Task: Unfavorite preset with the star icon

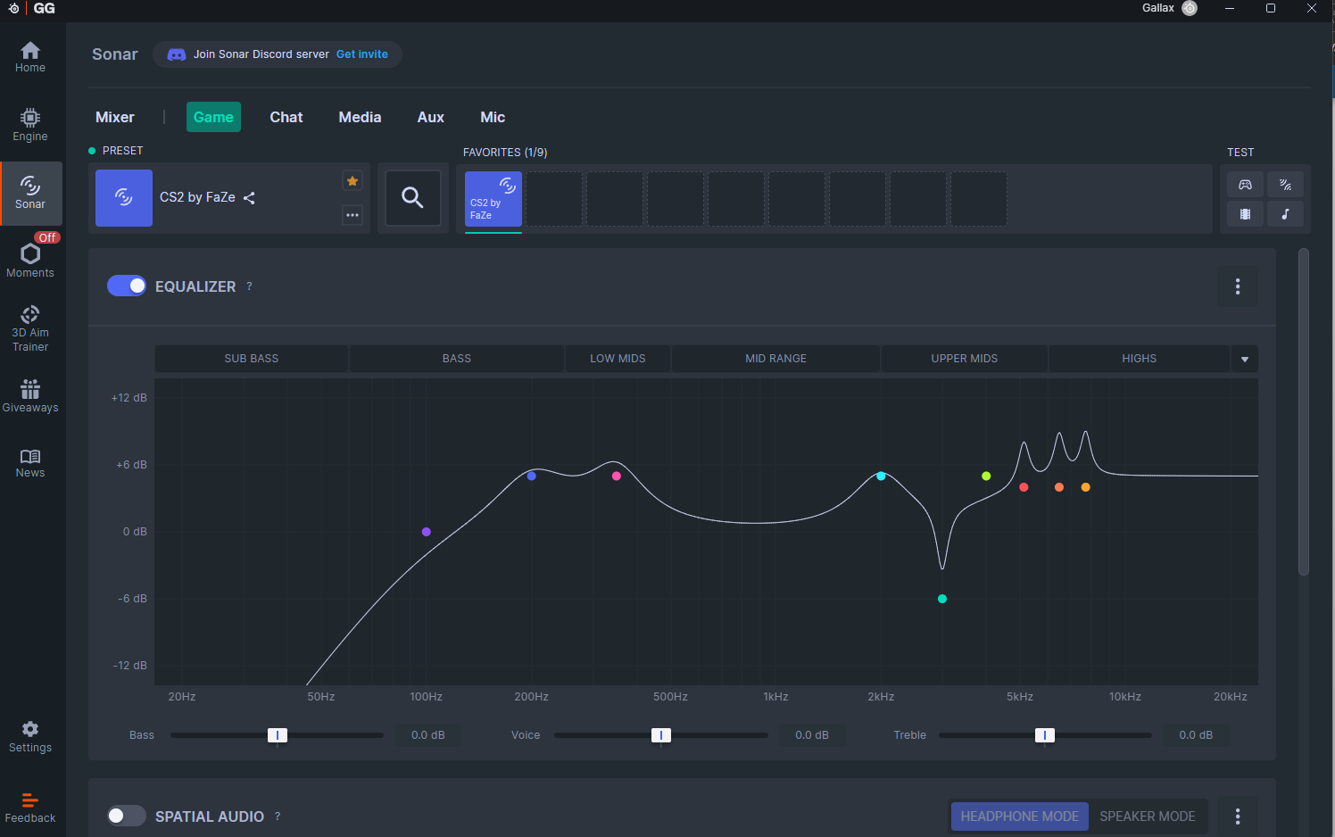Action: tap(352, 181)
